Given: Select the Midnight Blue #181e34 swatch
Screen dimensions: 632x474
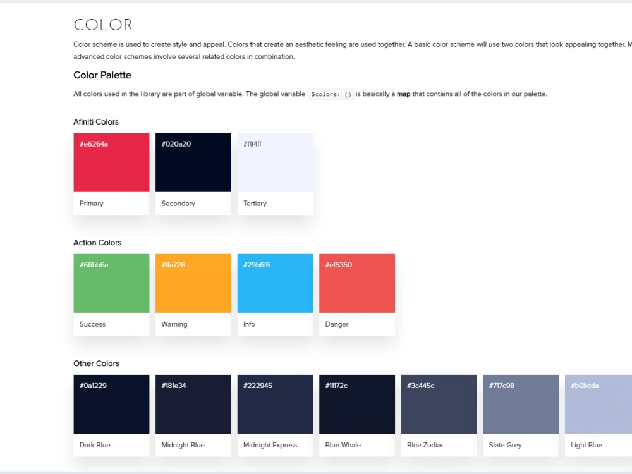Looking at the screenshot, I should point(193,404).
